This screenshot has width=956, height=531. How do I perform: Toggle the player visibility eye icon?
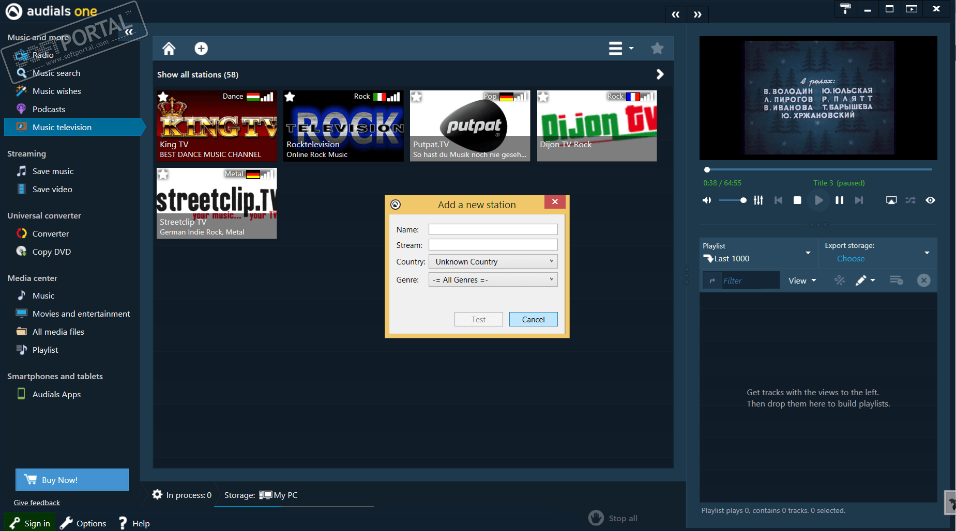point(930,200)
